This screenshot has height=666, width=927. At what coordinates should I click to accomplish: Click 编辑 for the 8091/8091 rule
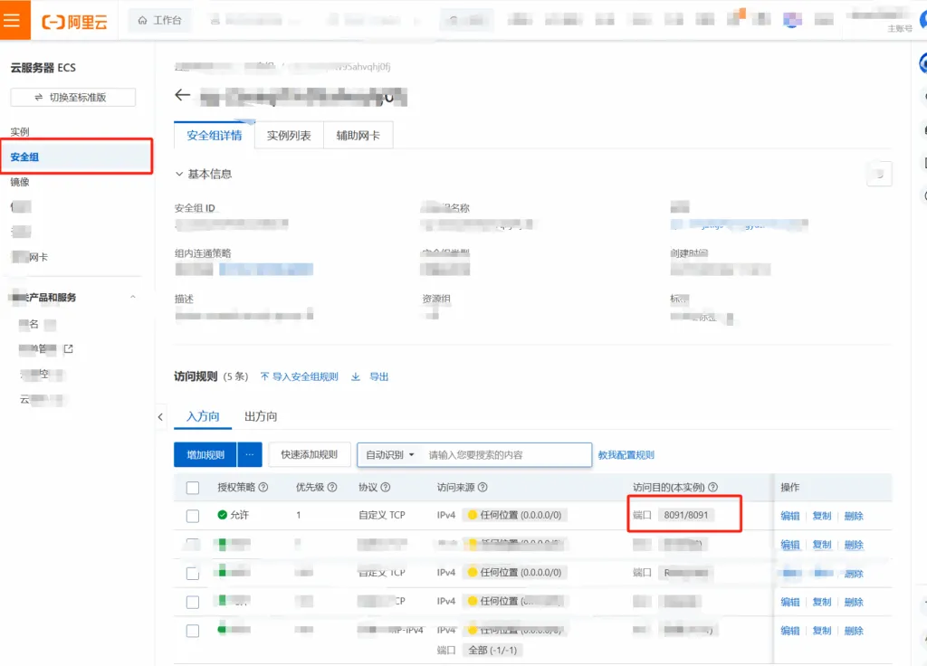[x=789, y=515]
